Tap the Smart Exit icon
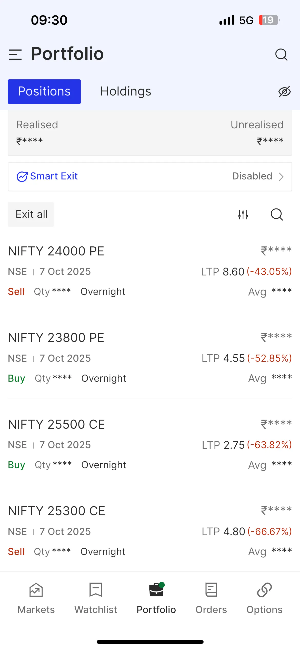300x650 pixels. coord(22,177)
